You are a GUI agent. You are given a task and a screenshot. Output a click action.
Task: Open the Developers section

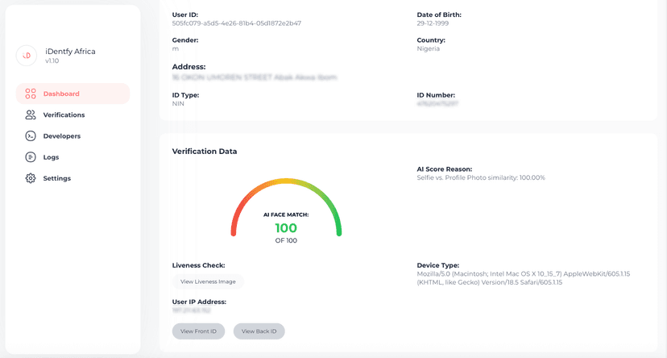tap(61, 135)
